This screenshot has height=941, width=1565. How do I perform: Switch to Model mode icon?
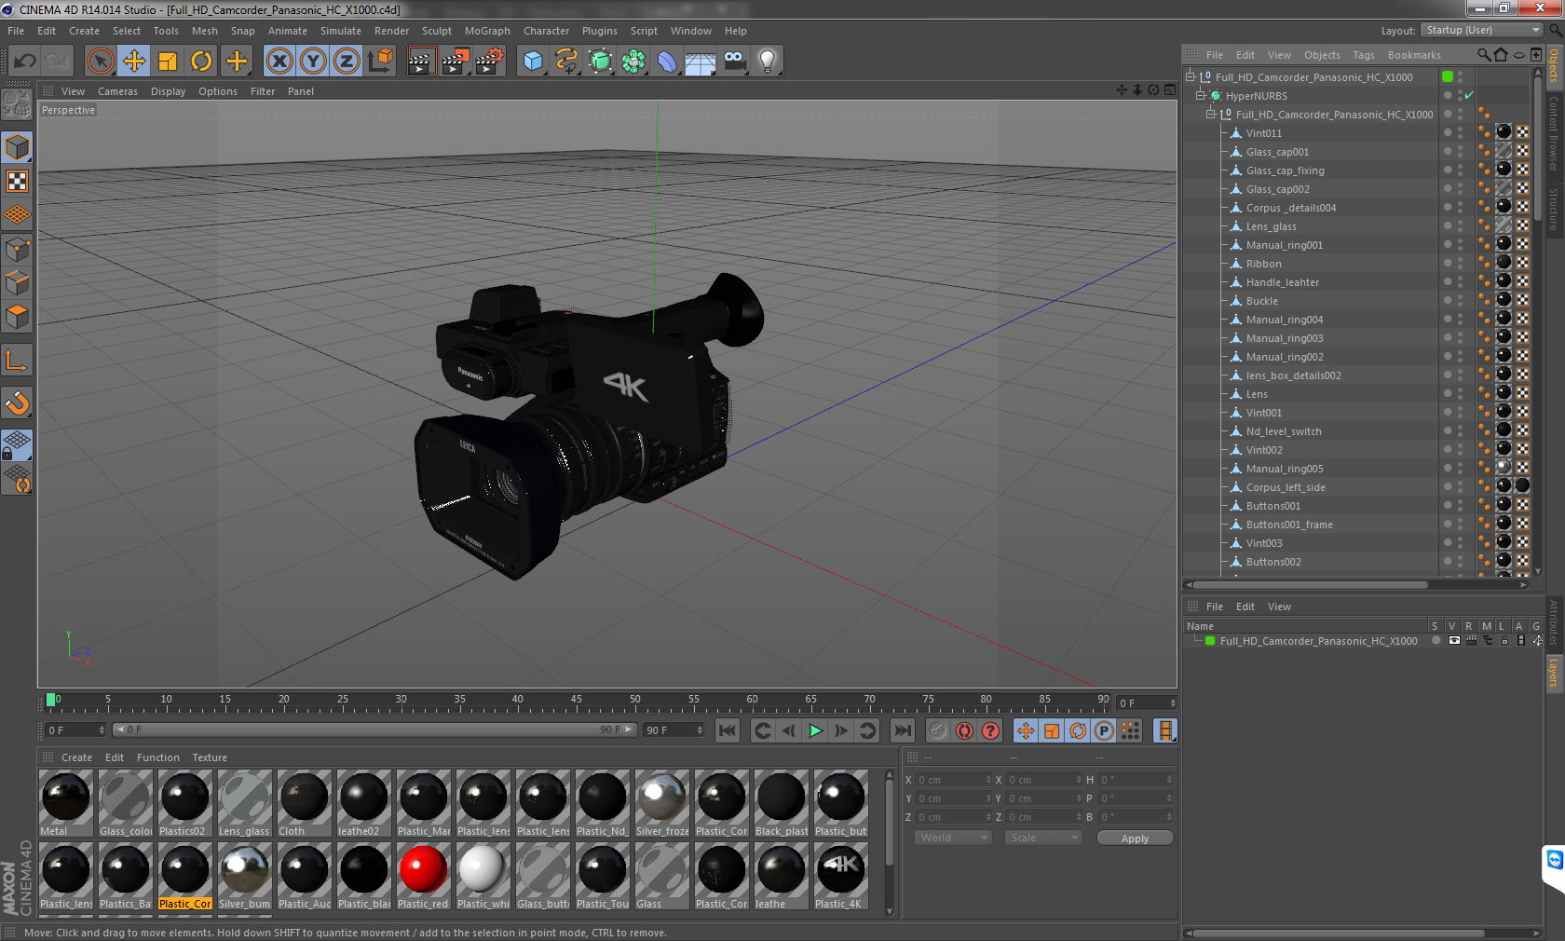pyautogui.click(x=17, y=147)
